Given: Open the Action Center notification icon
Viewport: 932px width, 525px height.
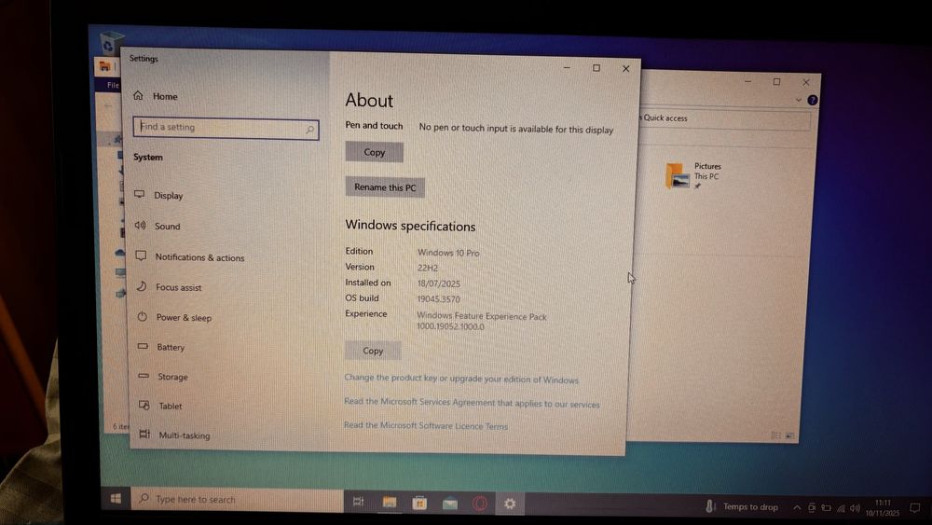Looking at the screenshot, I should [915, 509].
